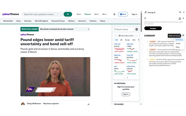Click the UK markets closed status banner

coord(126,36)
